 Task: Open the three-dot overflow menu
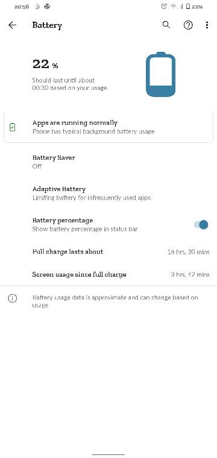tap(207, 25)
